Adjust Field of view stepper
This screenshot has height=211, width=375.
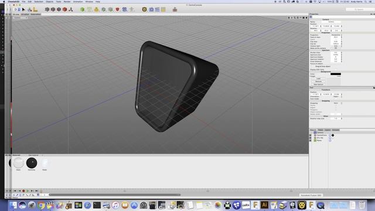pyautogui.click(x=342, y=37)
